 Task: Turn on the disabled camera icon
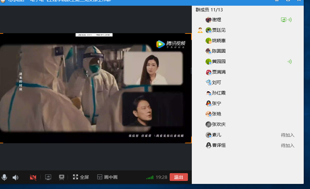[33, 177]
